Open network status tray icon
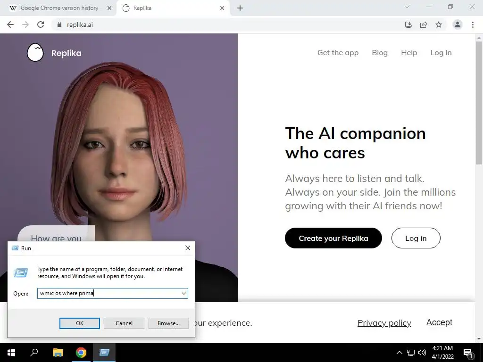The width and height of the screenshot is (483, 362). pyautogui.click(x=411, y=353)
